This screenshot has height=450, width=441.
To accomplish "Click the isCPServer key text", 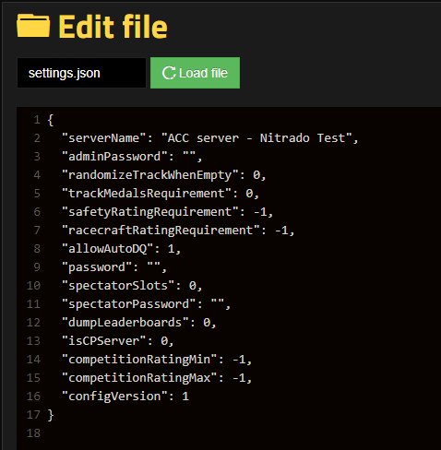I will 104,341.
